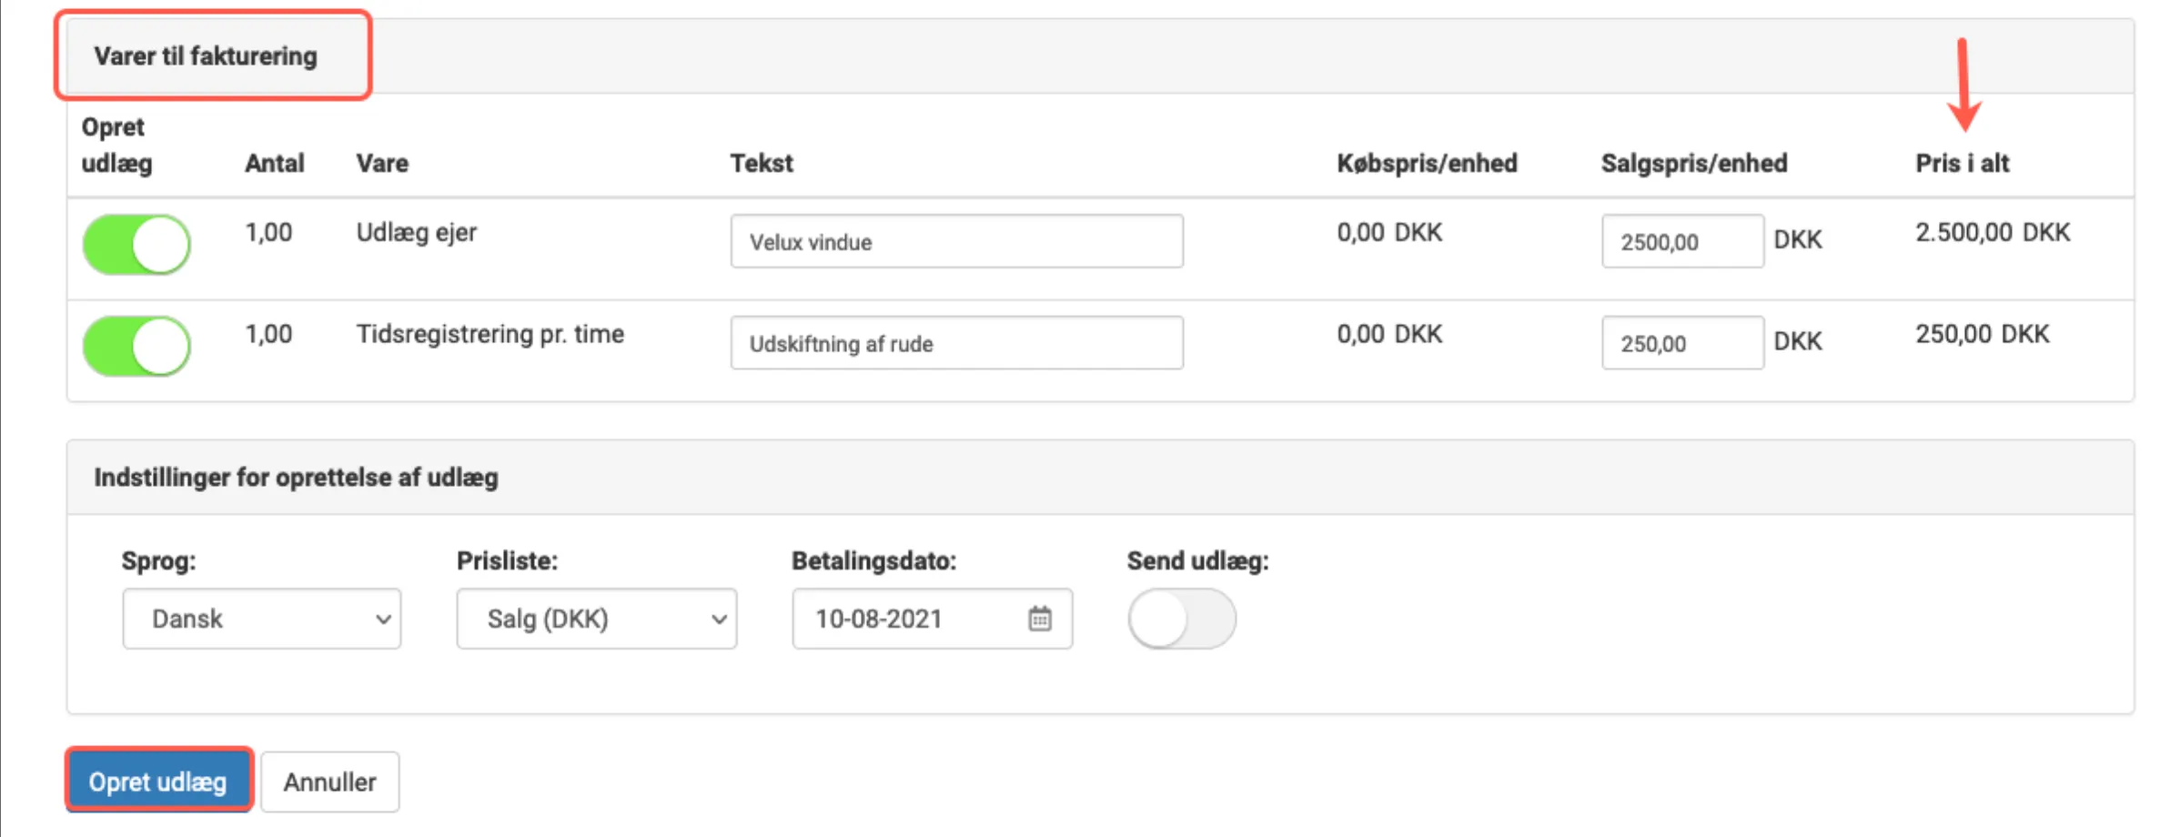2160x837 pixels.
Task: Click the red arrow above Pris i alt
Action: click(1963, 86)
